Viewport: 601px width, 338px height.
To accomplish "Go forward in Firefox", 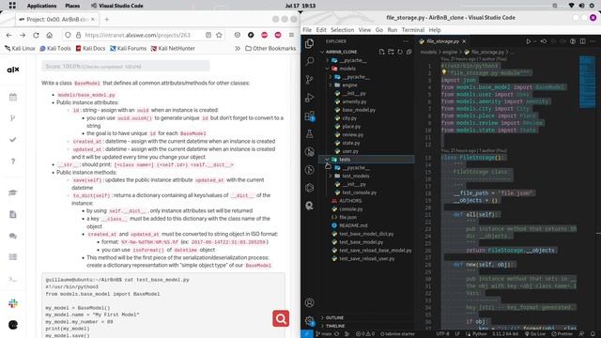I will pos(23,35).
